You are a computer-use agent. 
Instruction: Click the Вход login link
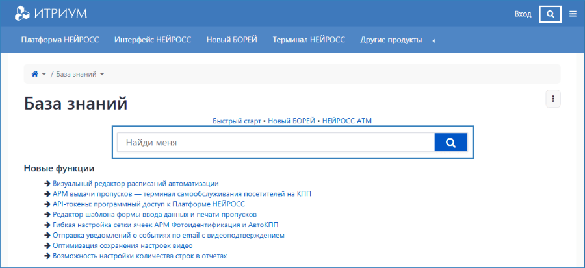coord(523,14)
